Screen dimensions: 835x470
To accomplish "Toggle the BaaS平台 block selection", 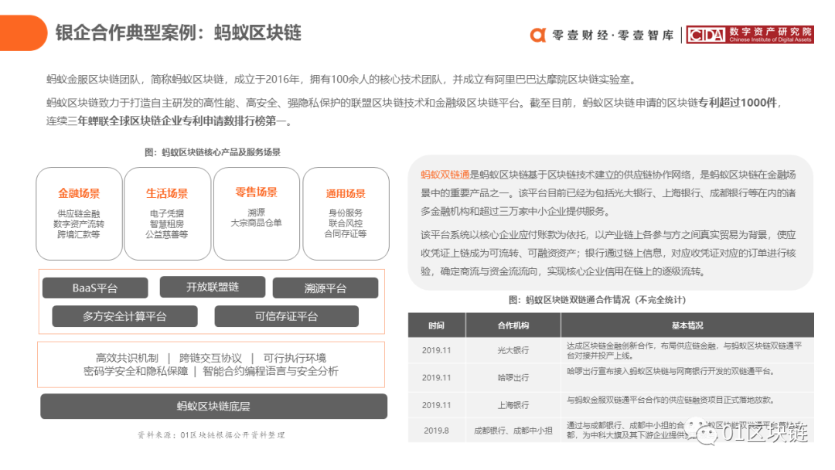I will pos(94,287).
